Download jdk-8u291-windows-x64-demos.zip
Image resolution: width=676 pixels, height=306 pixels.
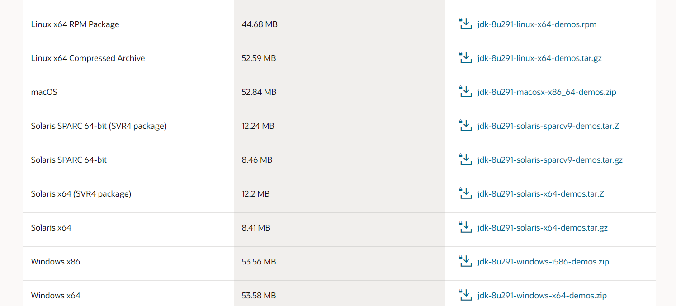click(542, 296)
